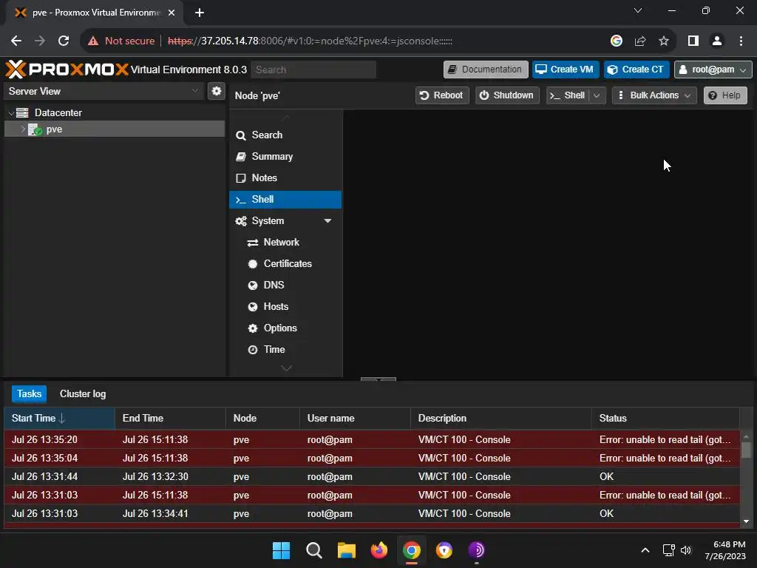
Task: Click the Datacenter server icon
Action: pyautogui.click(x=22, y=112)
